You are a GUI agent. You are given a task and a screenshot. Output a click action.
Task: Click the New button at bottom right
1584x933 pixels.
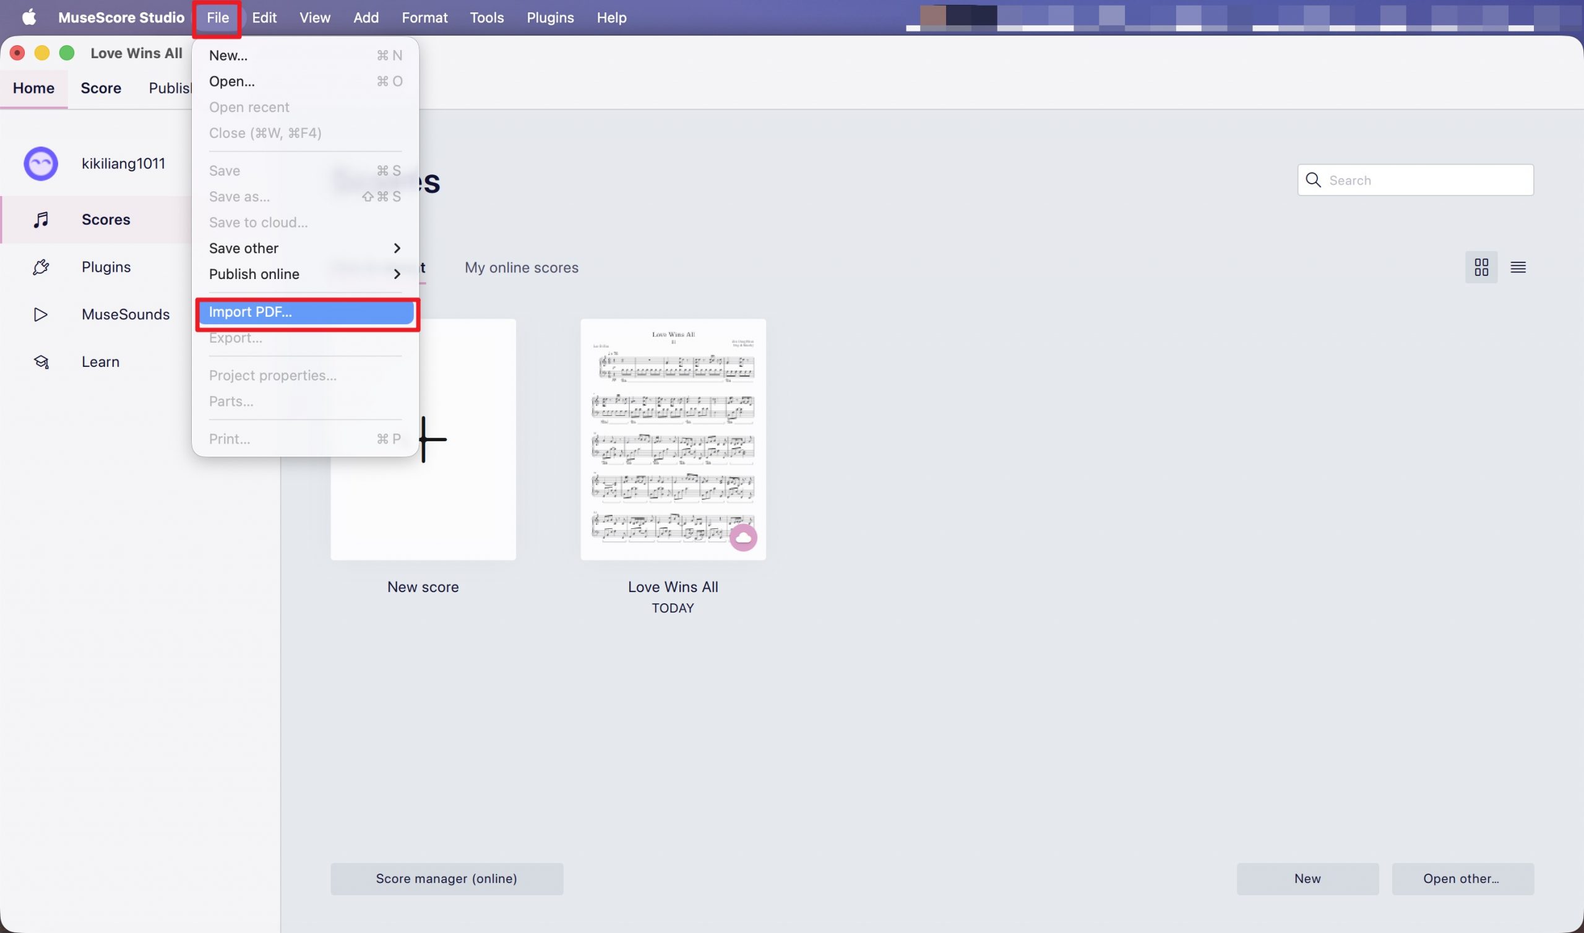coord(1307,879)
